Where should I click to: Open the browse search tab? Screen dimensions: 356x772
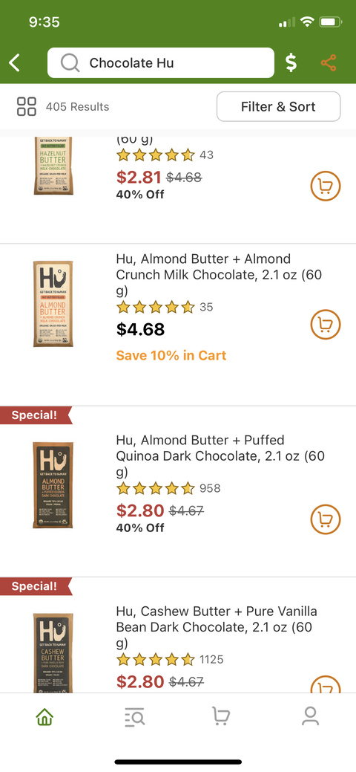click(x=134, y=716)
